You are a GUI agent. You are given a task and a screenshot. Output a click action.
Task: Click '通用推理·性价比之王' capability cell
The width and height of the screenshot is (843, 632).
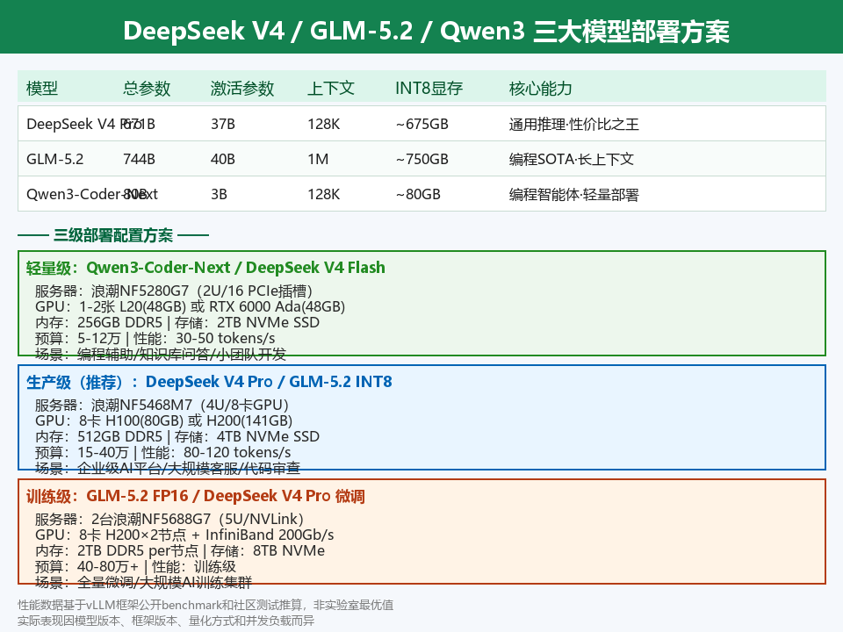(574, 124)
